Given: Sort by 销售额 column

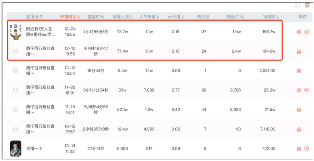Looking at the screenshot, I should pyautogui.click(x=271, y=17).
